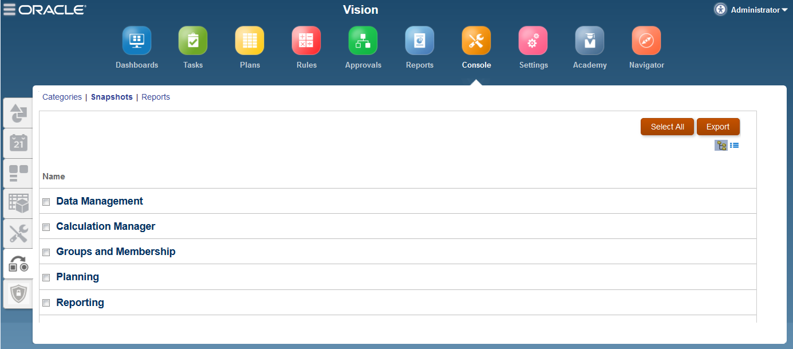Check the Data Management checkbox
This screenshot has height=349, width=793.
(x=46, y=202)
